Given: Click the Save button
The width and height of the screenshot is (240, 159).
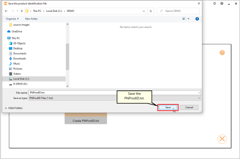Looking at the screenshot, I should [x=168, y=107].
